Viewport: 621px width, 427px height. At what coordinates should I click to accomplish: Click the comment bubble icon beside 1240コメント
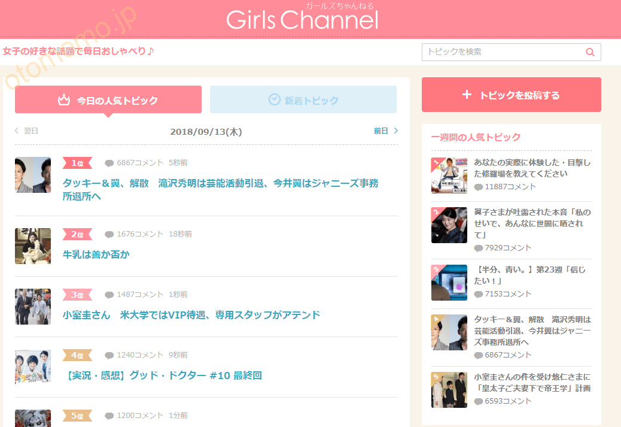coord(109,356)
